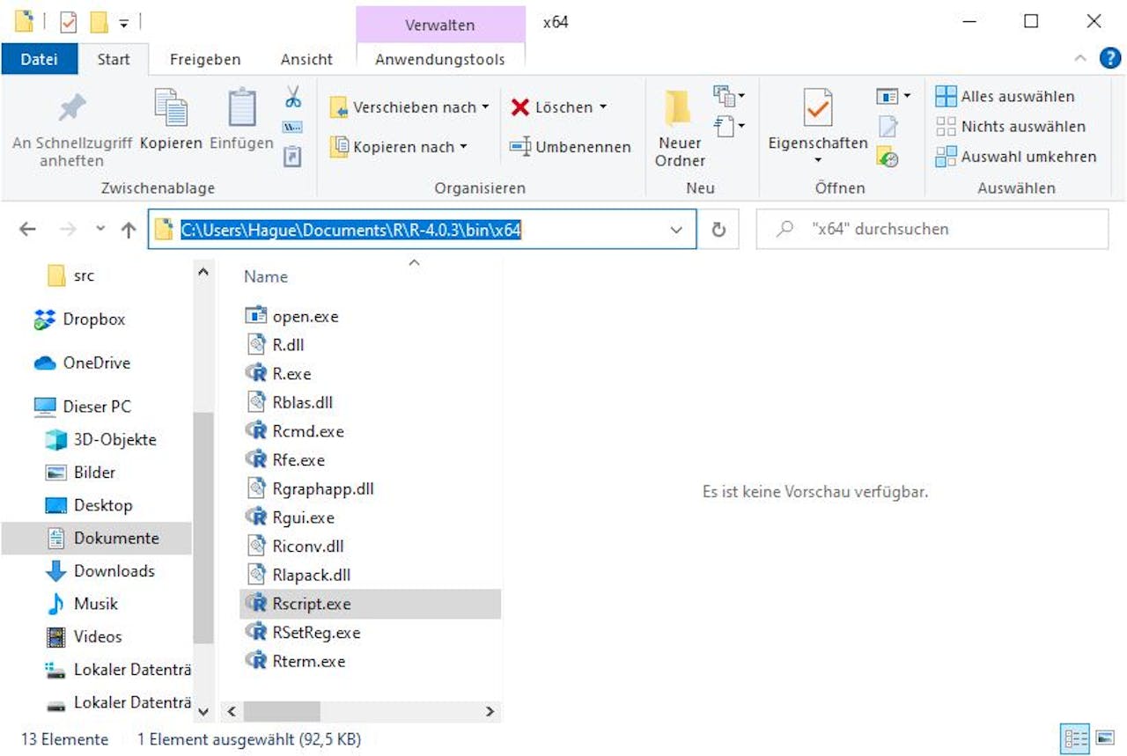Open the help question mark icon
The width and height of the screenshot is (1127, 756).
1110,59
